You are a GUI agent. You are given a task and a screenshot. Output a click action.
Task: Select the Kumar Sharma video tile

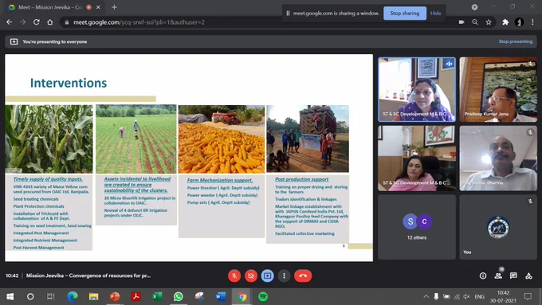click(x=498, y=158)
